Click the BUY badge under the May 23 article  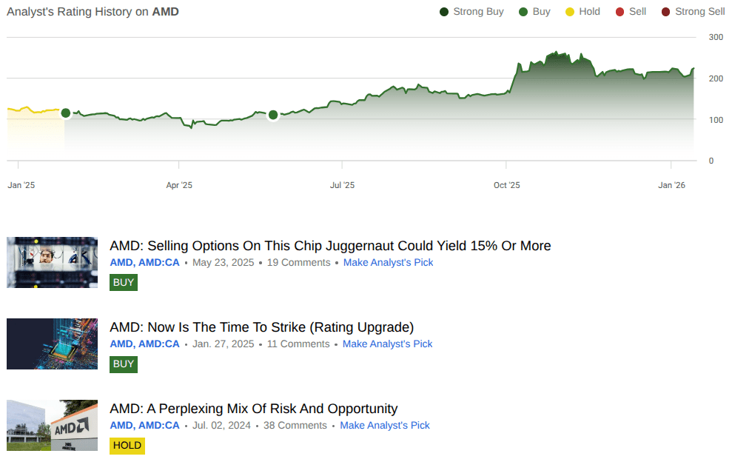pos(124,282)
